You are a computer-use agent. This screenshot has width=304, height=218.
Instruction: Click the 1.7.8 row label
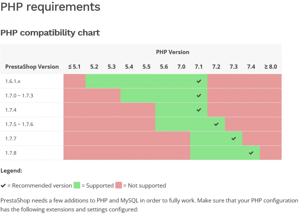[11, 153]
